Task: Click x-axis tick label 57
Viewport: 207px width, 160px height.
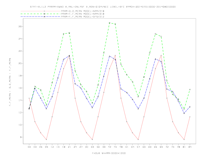Action: (138, 147)
